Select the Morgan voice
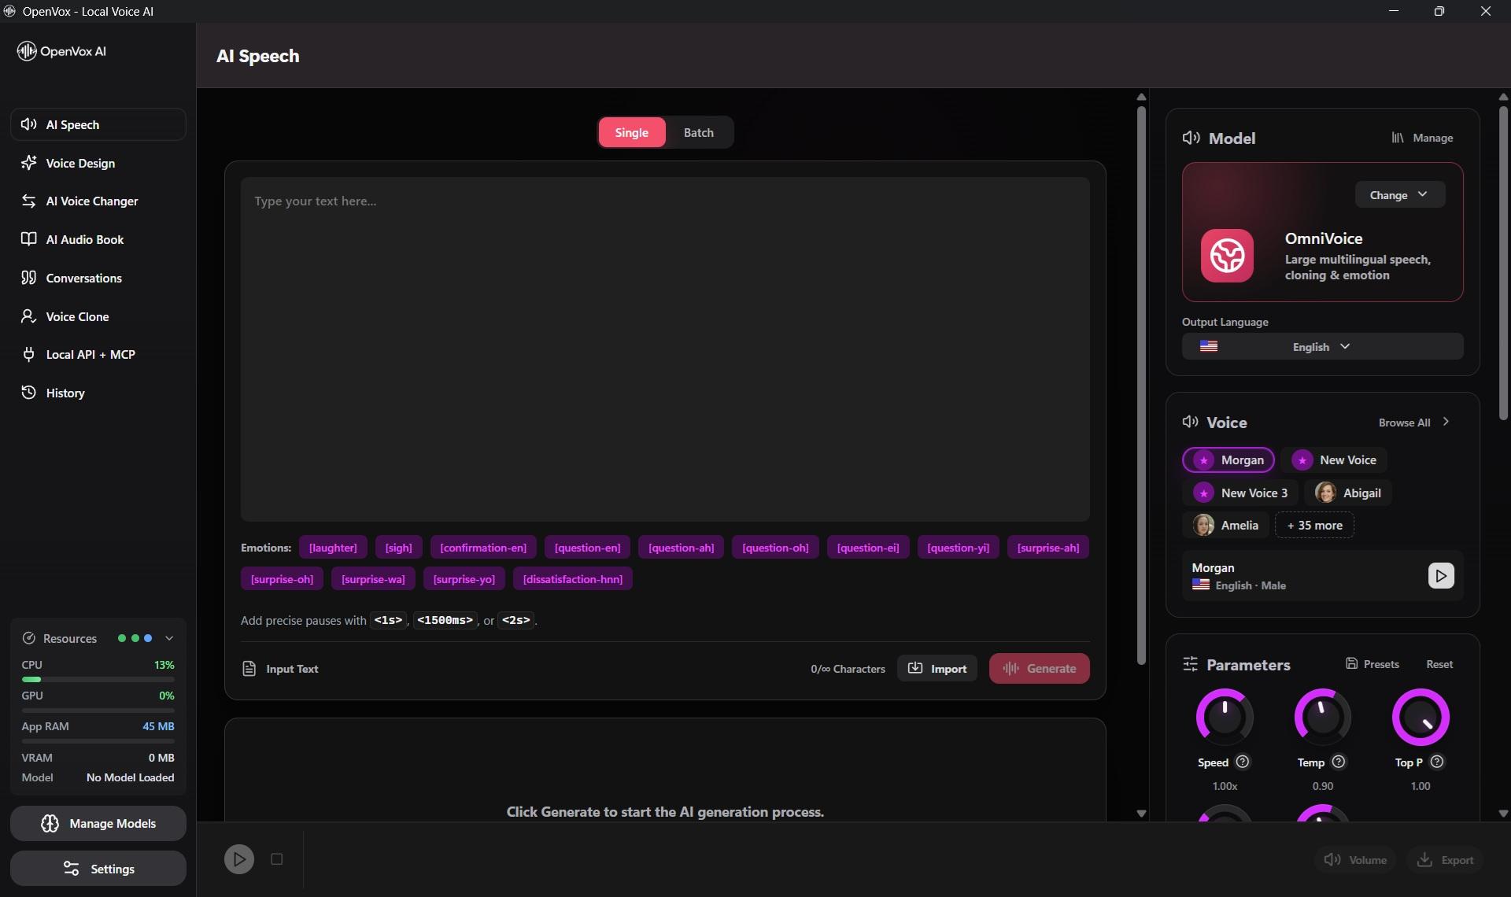This screenshot has height=897, width=1511. coord(1228,460)
